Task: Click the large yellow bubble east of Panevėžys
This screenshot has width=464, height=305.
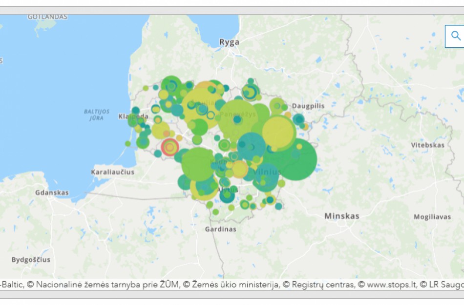Action: 277,132
